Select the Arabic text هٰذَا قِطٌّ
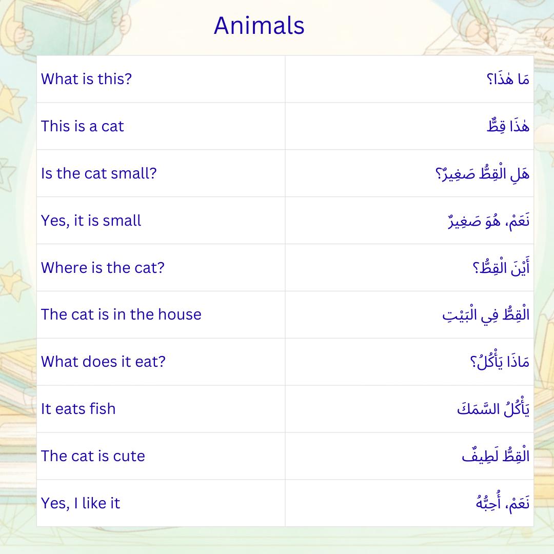The image size is (554, 554). pyautogui.click(x=508, y=126)
